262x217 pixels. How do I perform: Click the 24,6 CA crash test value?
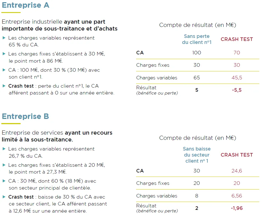[236, 171]
